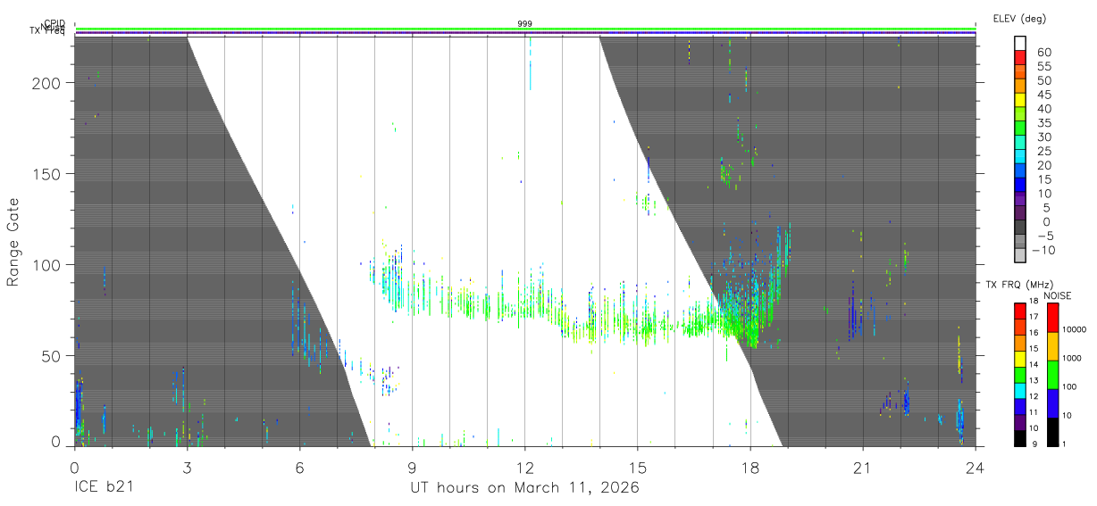Viewport: 1097px width, 506px height.
Task: Pick the black swatch in the NOISE colorbar
Action: (1051, 431)
